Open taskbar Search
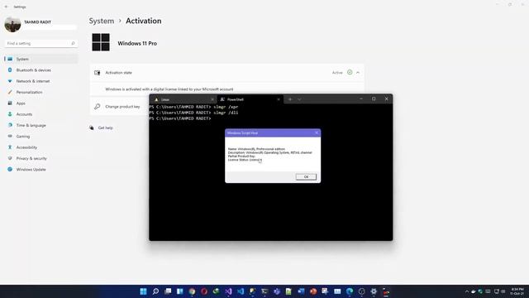 (x=155, y=291)
